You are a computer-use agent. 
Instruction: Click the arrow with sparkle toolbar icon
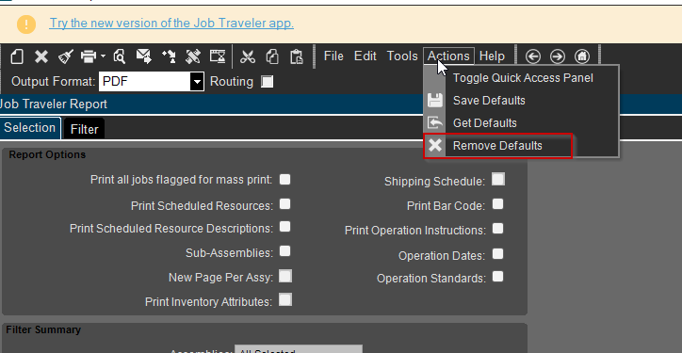click(x=169, y=56)
